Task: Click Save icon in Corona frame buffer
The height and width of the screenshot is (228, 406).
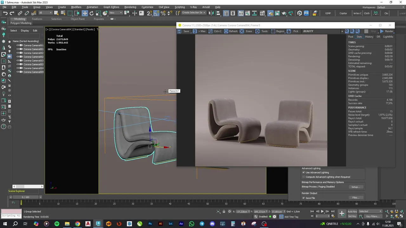Action: pyautogui.click(x=179, y=31)
